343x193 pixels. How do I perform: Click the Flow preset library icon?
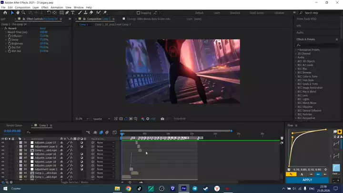click(335, 132)
